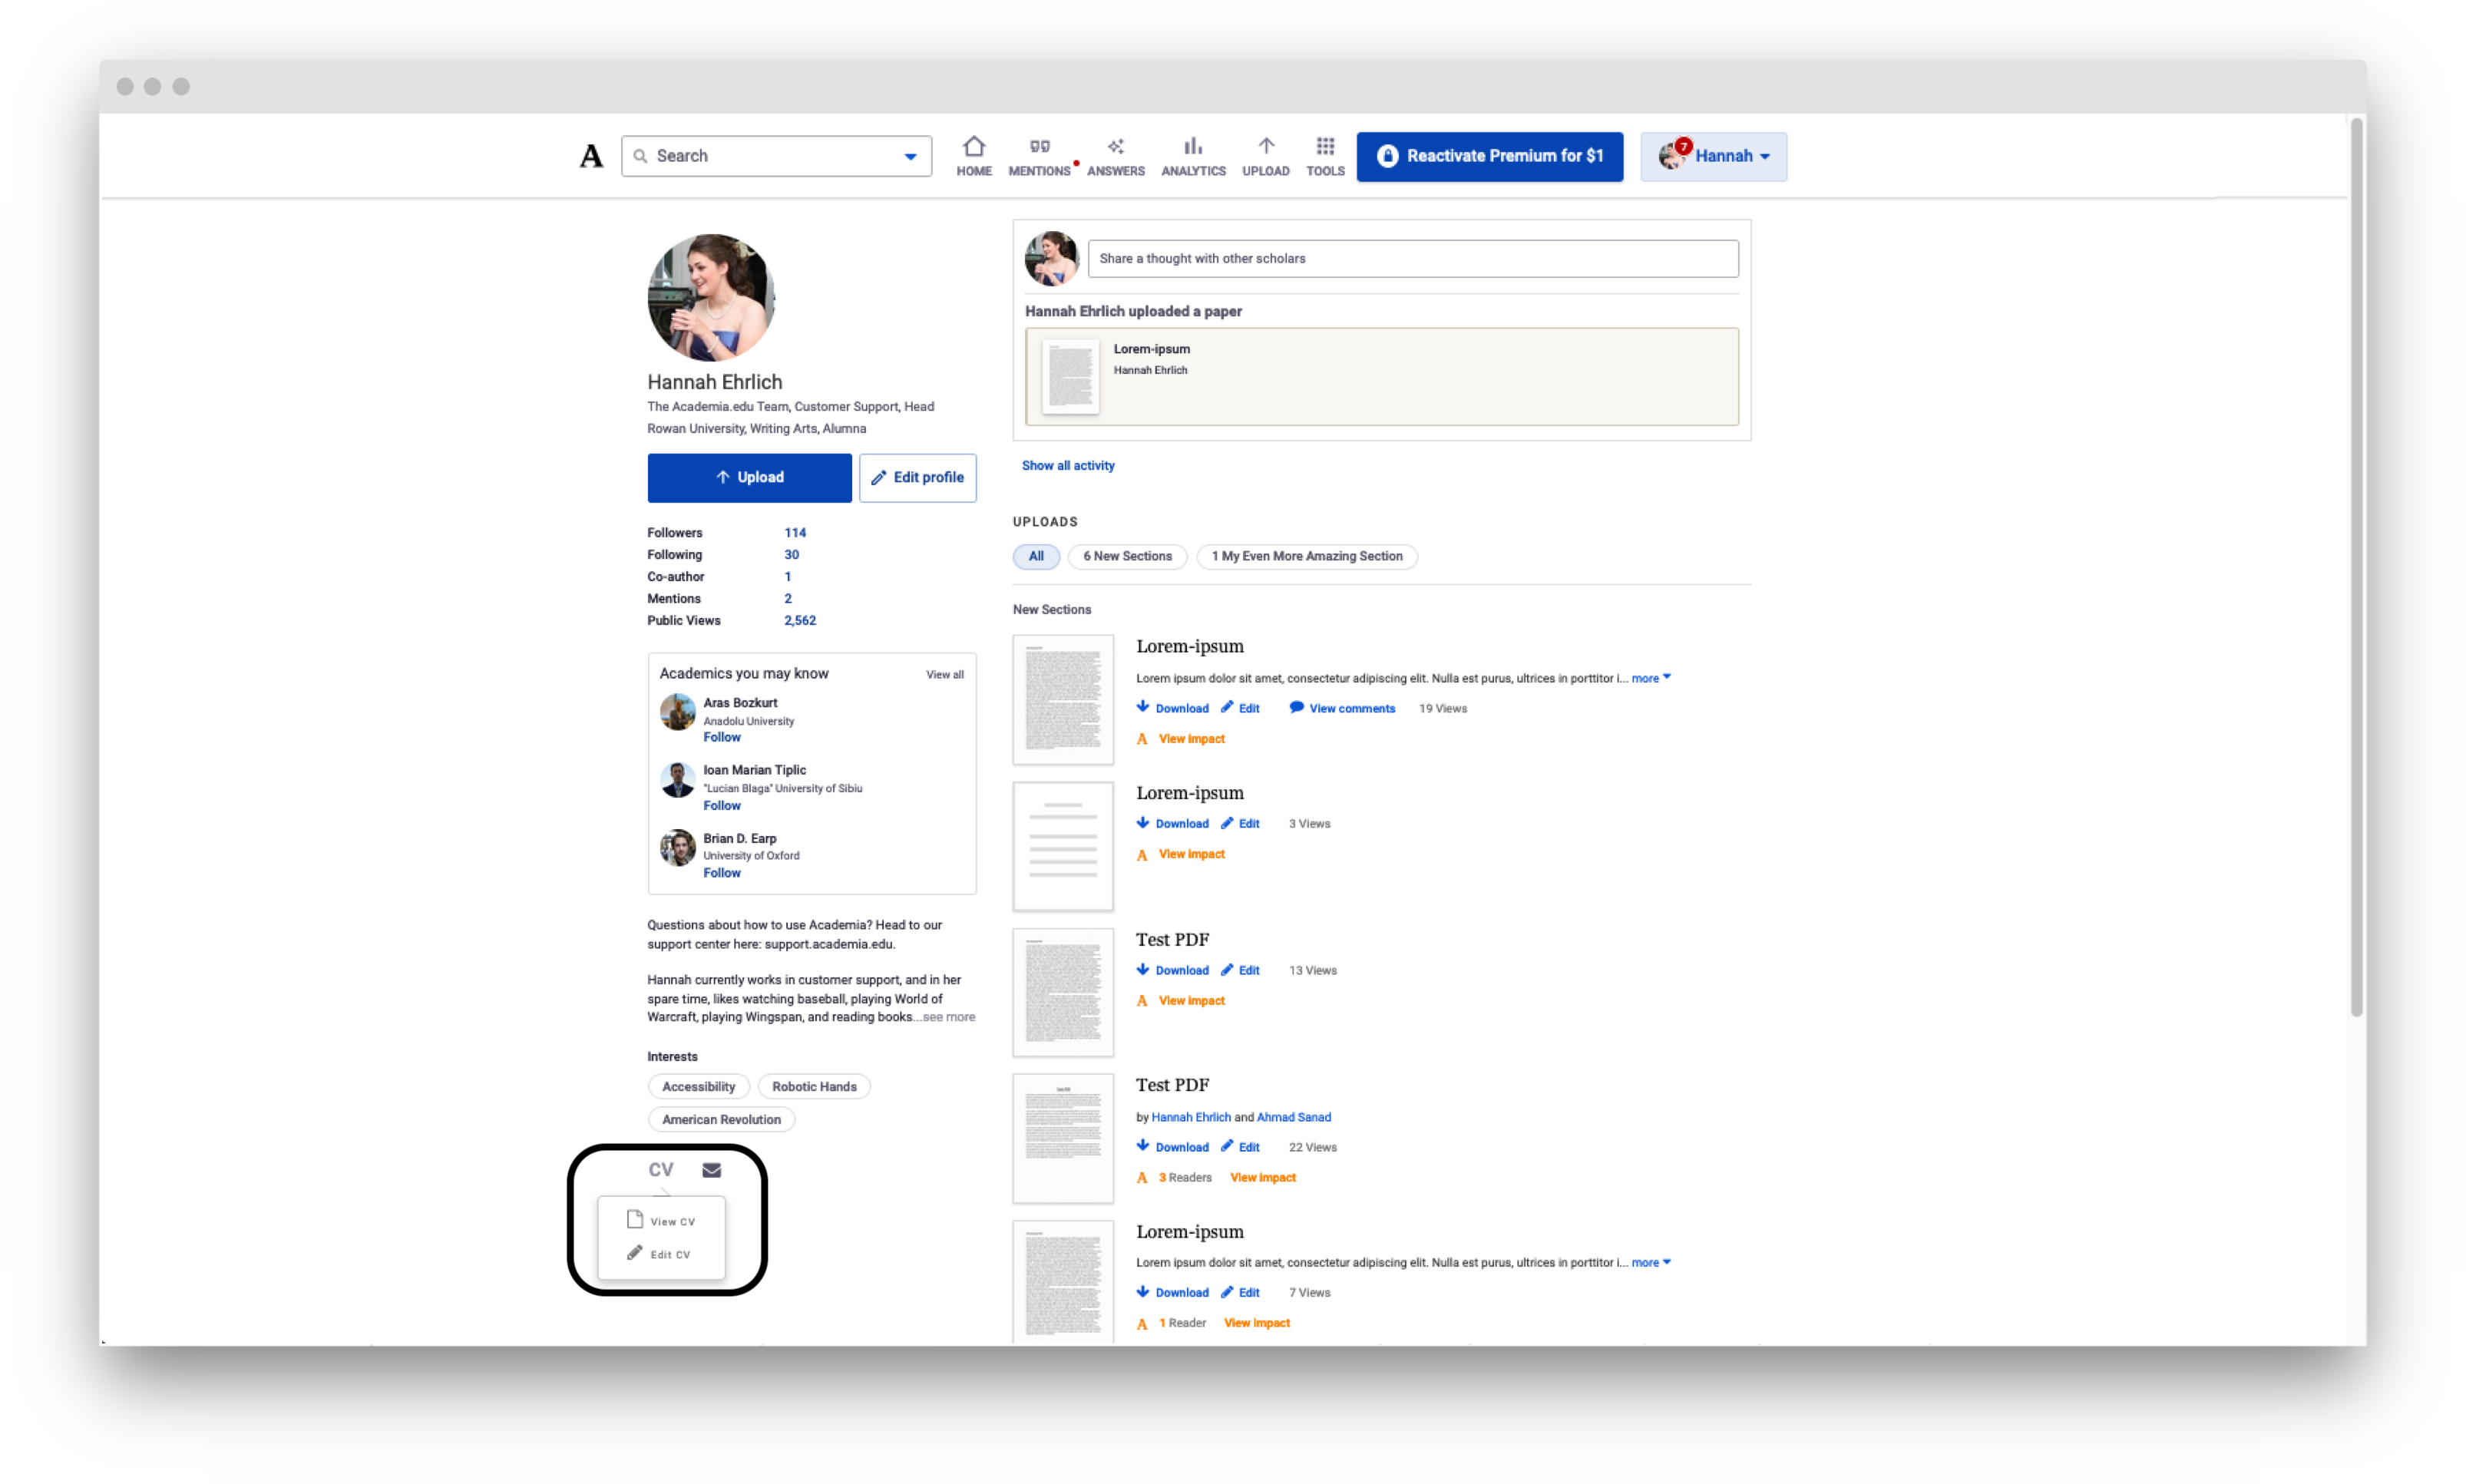Follow Aras Bozkurt

[721, 737]
